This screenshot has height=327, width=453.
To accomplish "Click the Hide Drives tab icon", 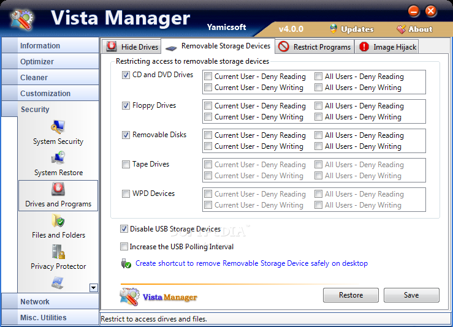I will click(x=112, y=46).
